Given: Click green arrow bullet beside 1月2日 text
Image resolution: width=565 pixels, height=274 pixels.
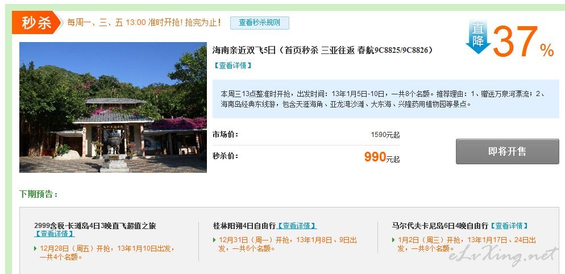Looking at the screenshot, I should [x=393, y=240].
